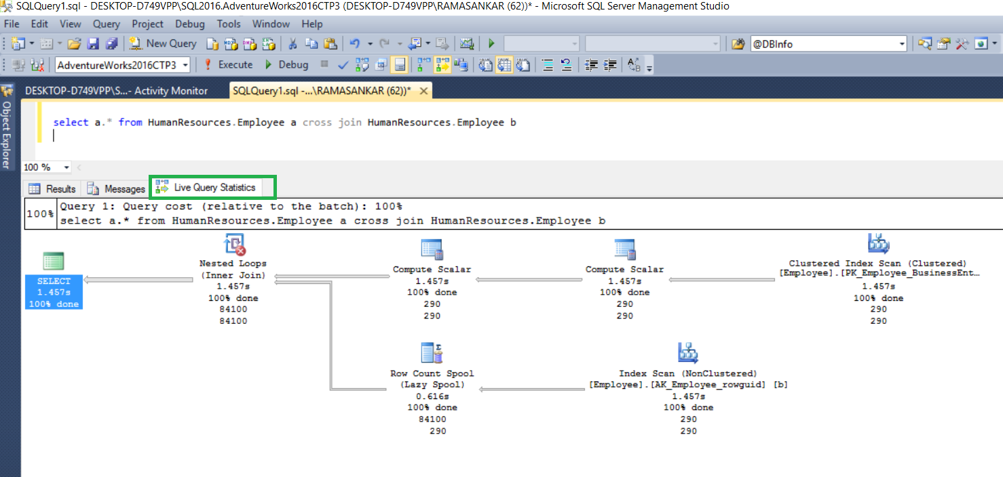
Task: Open a file with folder icon
Action: point(75,43)
